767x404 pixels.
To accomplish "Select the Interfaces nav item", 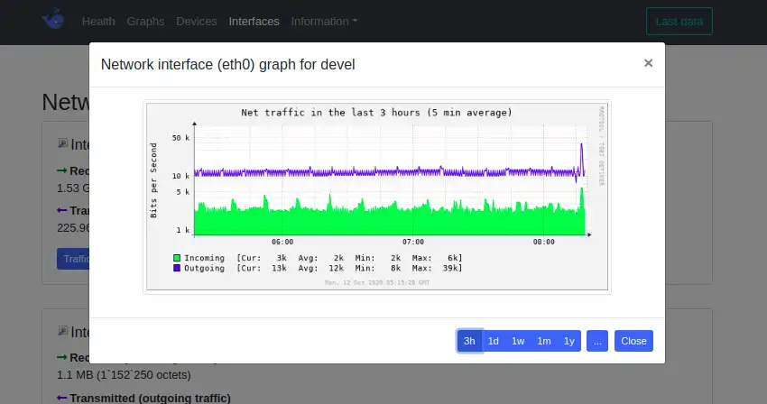I will tap(254, 22).
